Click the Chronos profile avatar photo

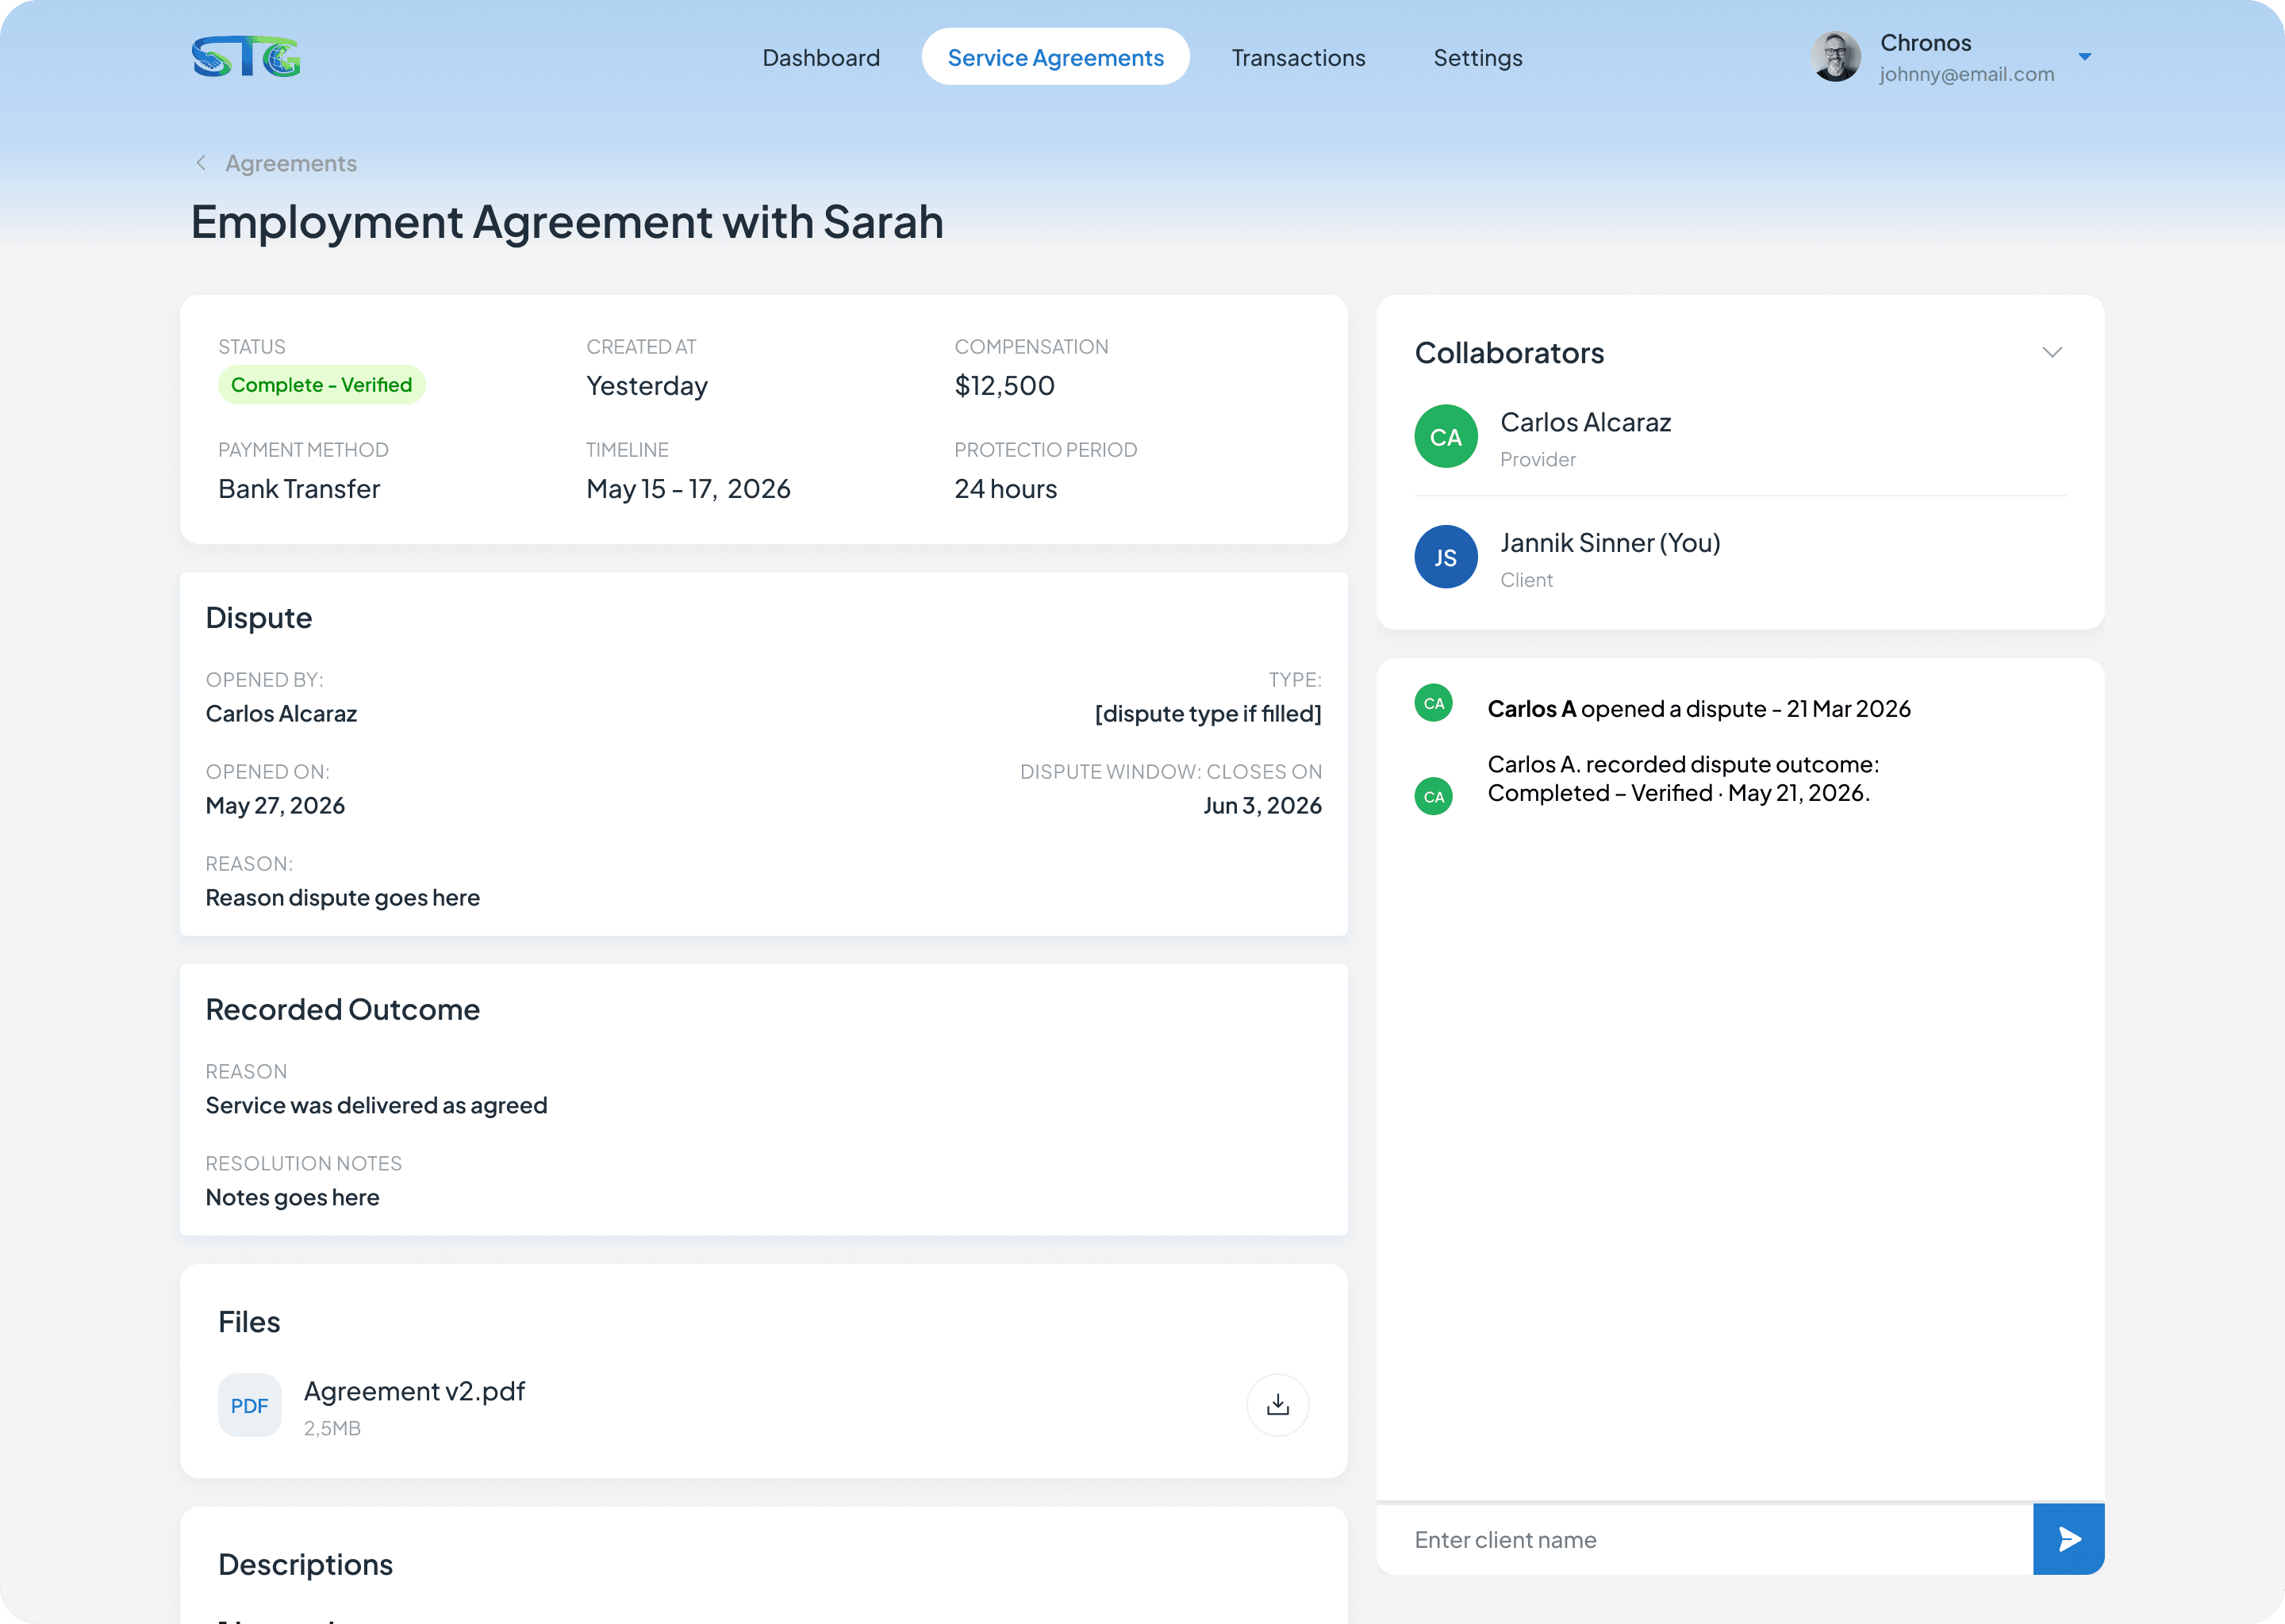click(1836, 56)
